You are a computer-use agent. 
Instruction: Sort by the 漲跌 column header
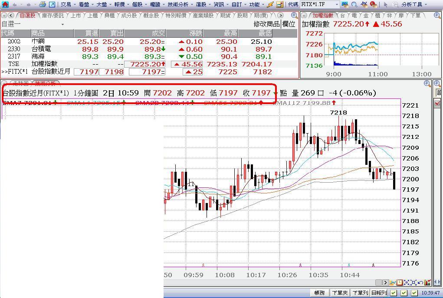click(x=185, y=33)
